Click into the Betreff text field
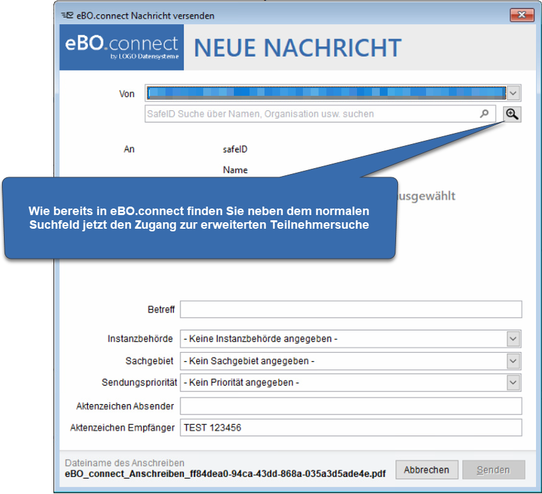Viewport: 542px width, 494px height. click(351, 309)
